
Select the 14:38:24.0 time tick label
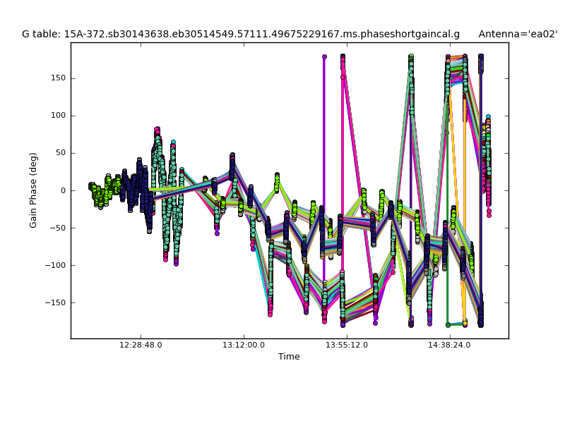click(x=449, y=345)
